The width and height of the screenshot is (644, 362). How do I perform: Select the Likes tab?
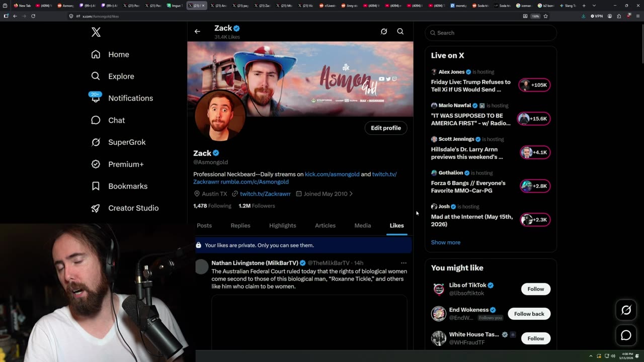pyautogui.click(x=397, y=226)
